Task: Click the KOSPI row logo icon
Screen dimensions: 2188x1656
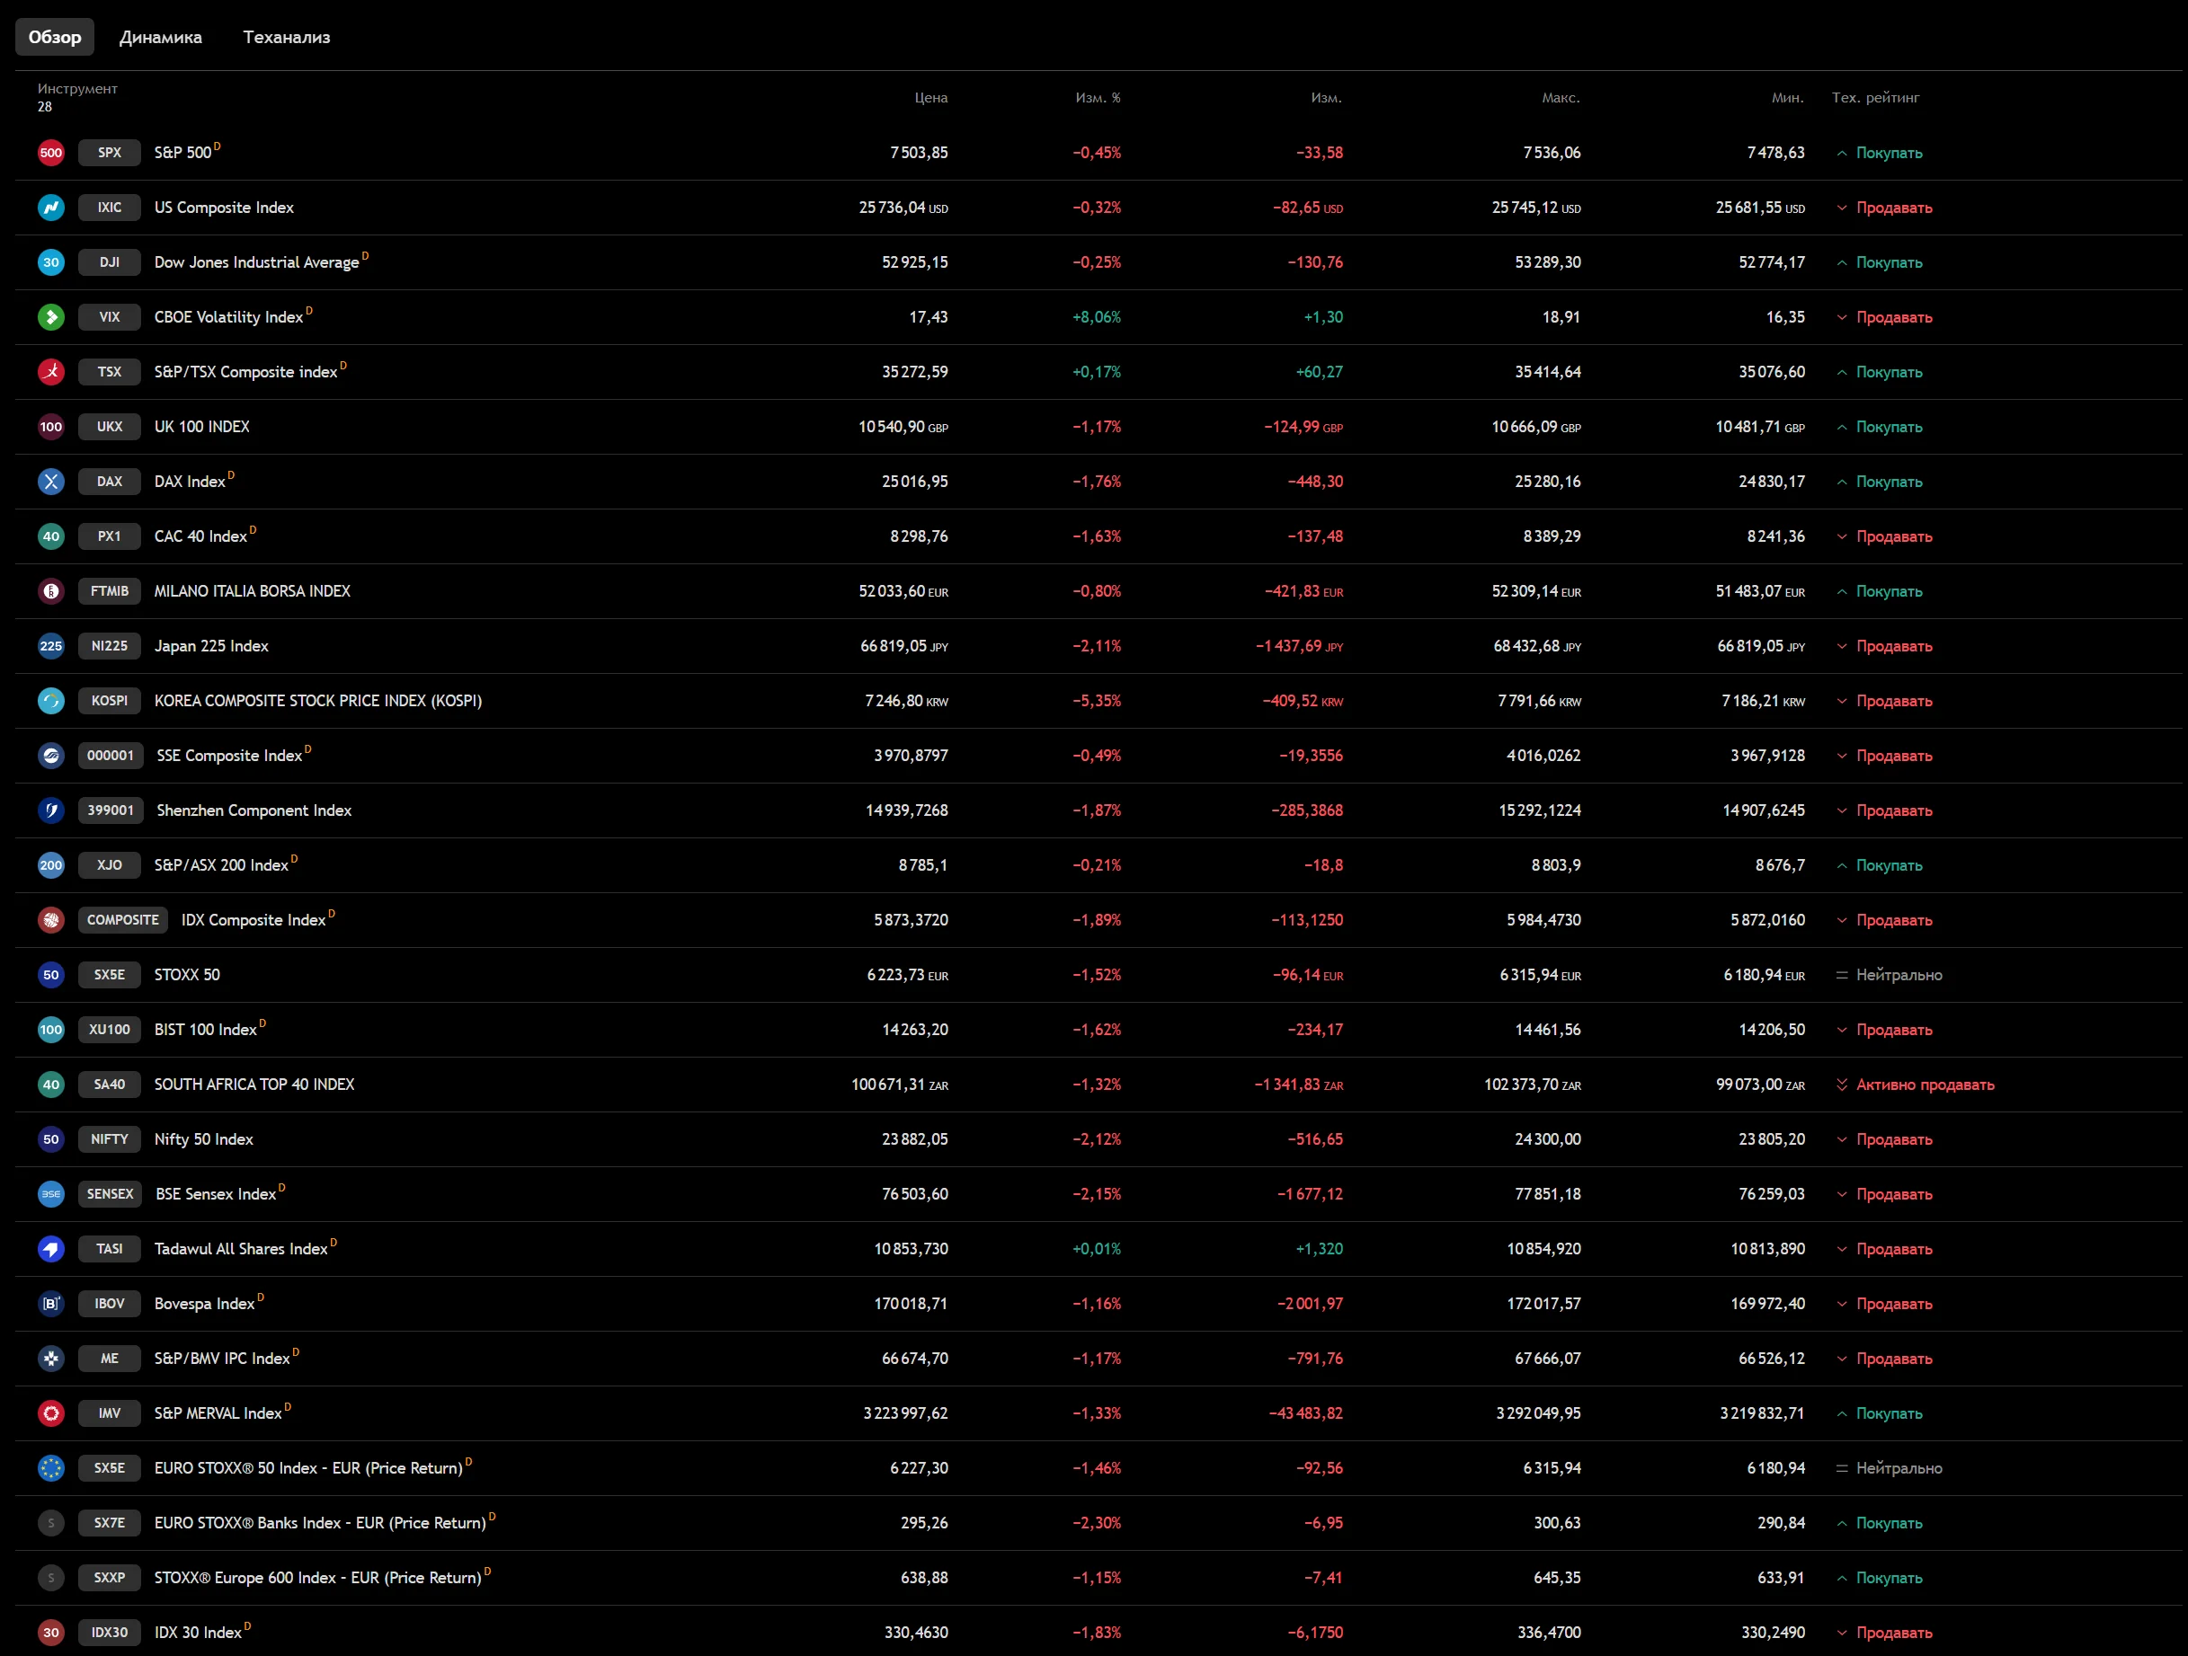Action: tap(50, 701)
